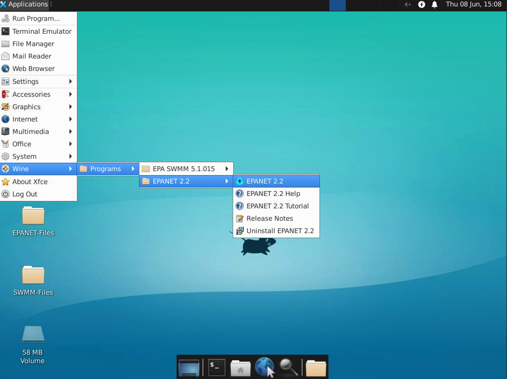The width and height of the screenshot is (507, 379).
Task: Click the power icon beside Log Out
Action: (x=5, y=194)
